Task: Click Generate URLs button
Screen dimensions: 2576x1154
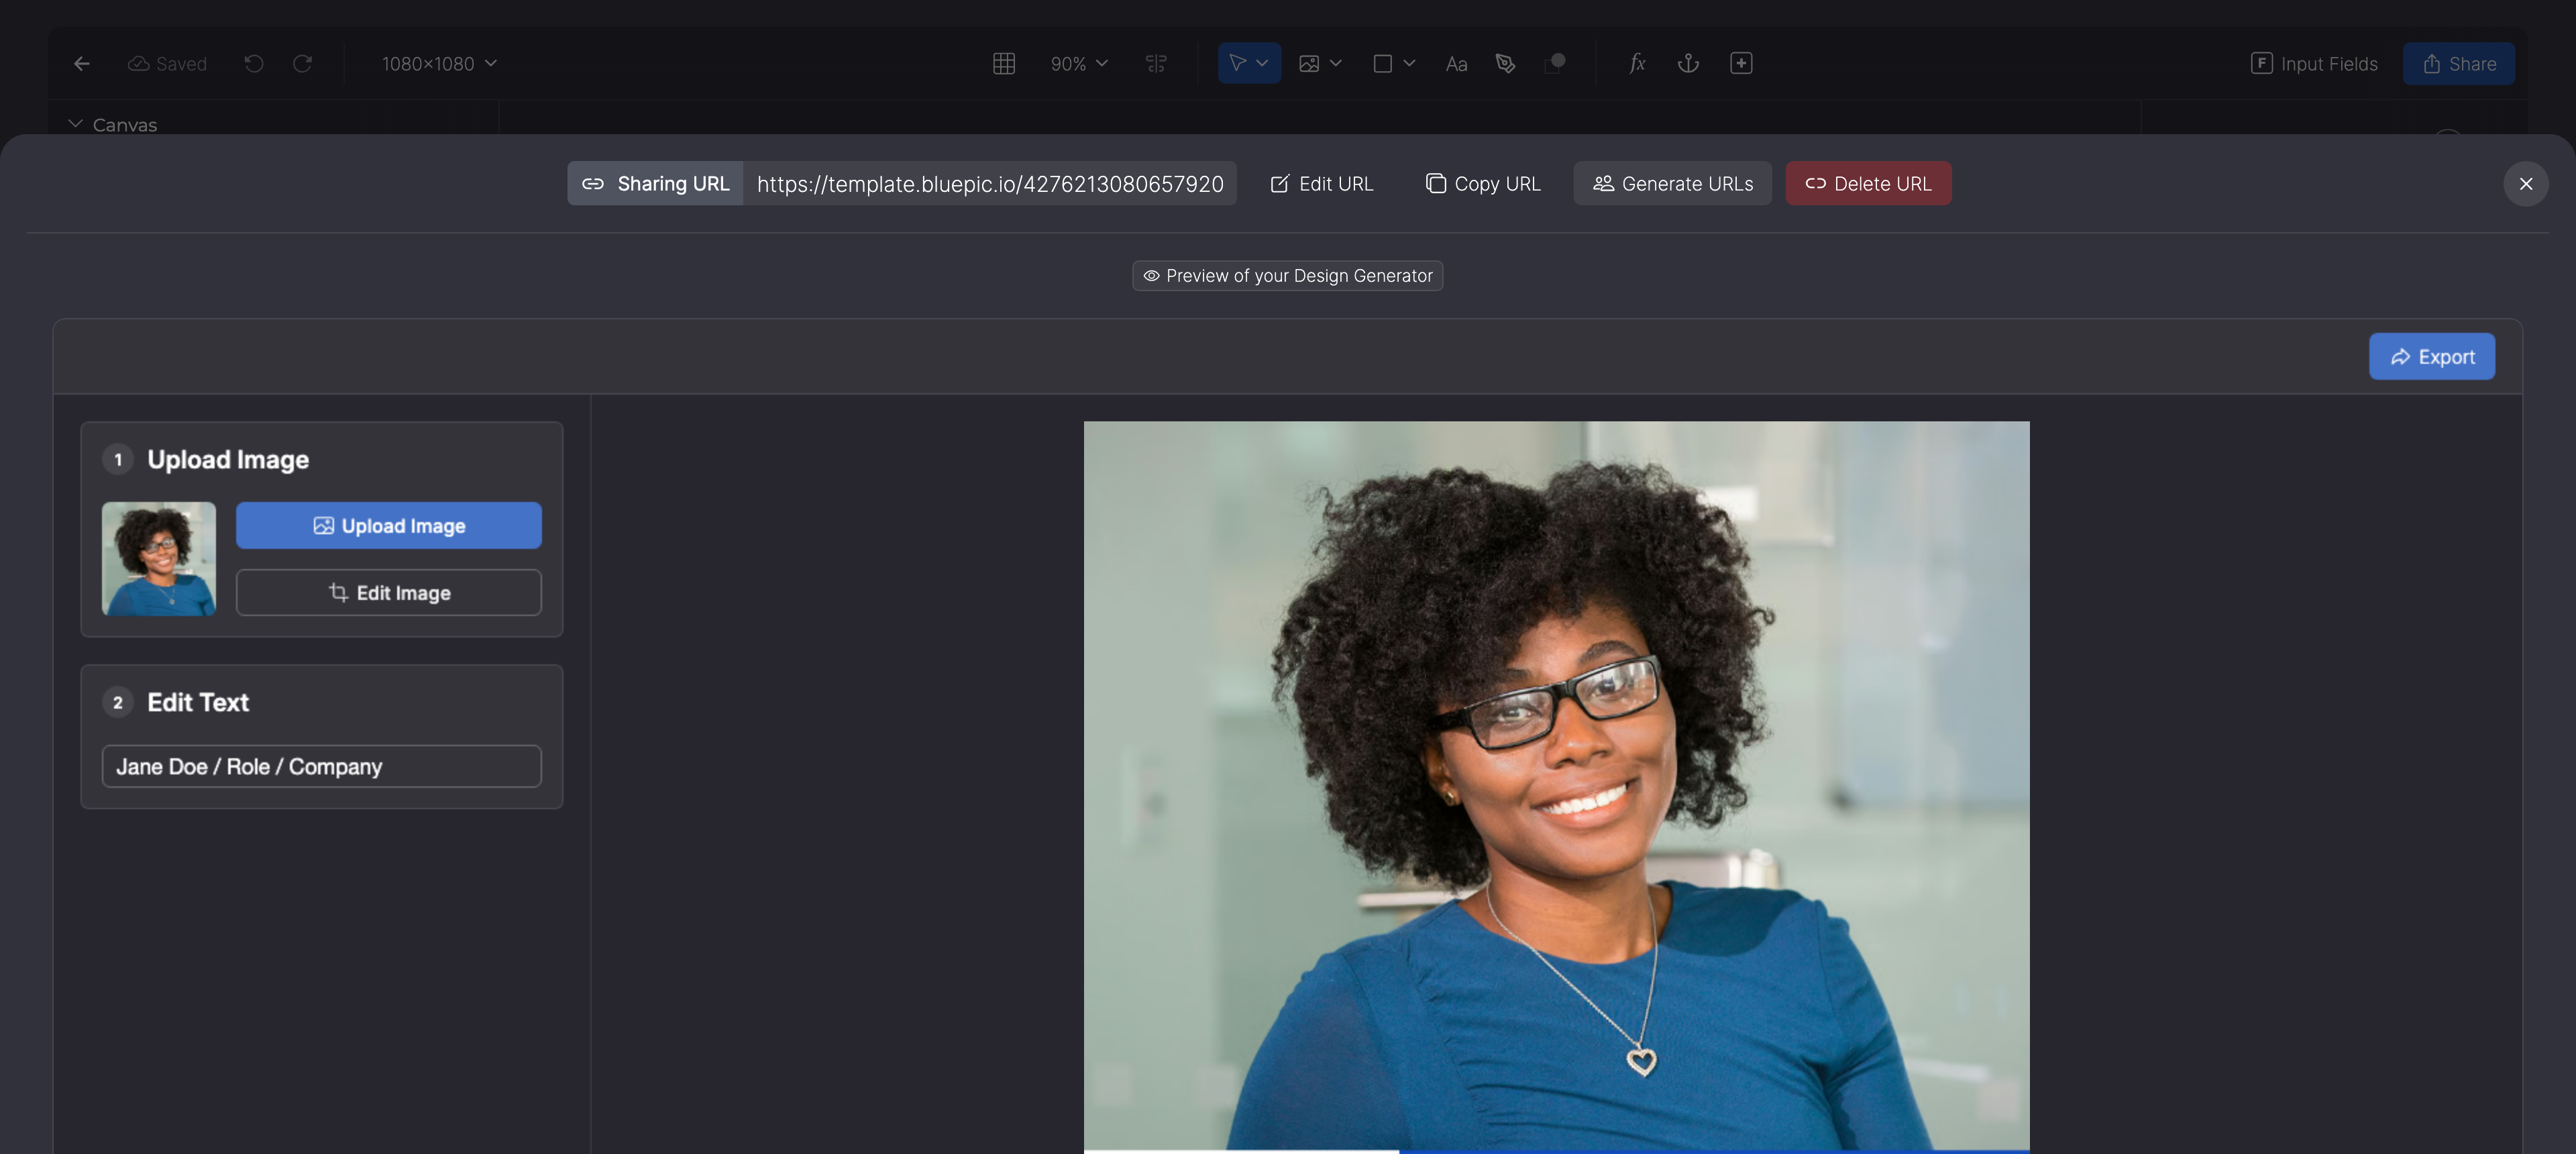Action: coord(1673,183)
